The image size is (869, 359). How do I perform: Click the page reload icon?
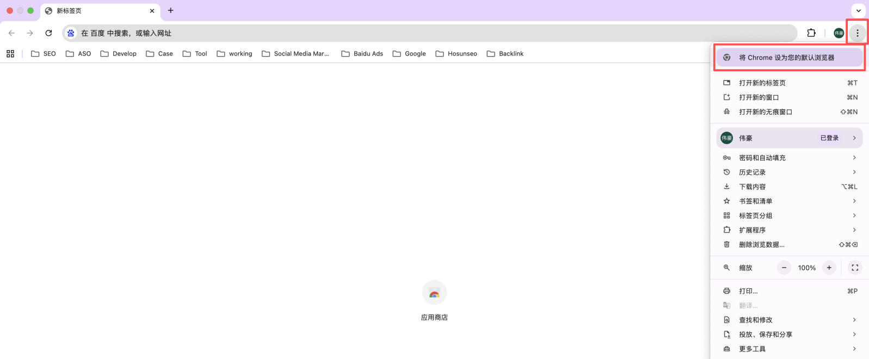[x=48, y=33]
